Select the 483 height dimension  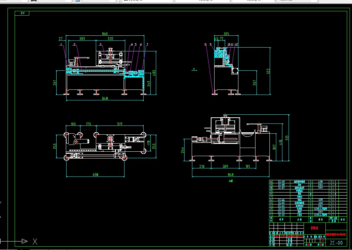(x=154, y=73)
